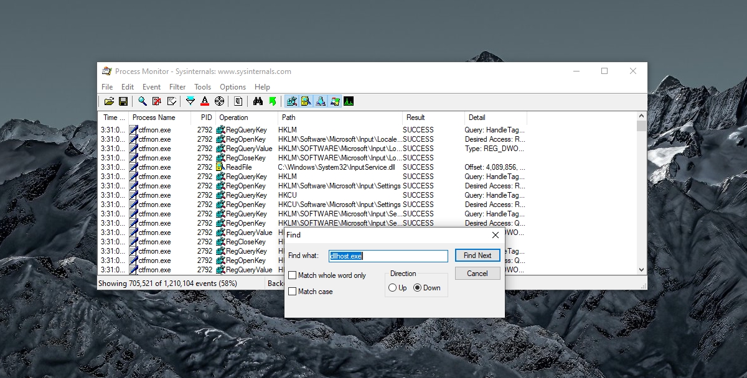The height and width of the screenshot is (378, 747).
Task: Click the ReadFile operation icon in the list
Action: point(220,167)
